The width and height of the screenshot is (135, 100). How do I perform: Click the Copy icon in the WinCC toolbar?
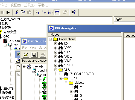23,12
